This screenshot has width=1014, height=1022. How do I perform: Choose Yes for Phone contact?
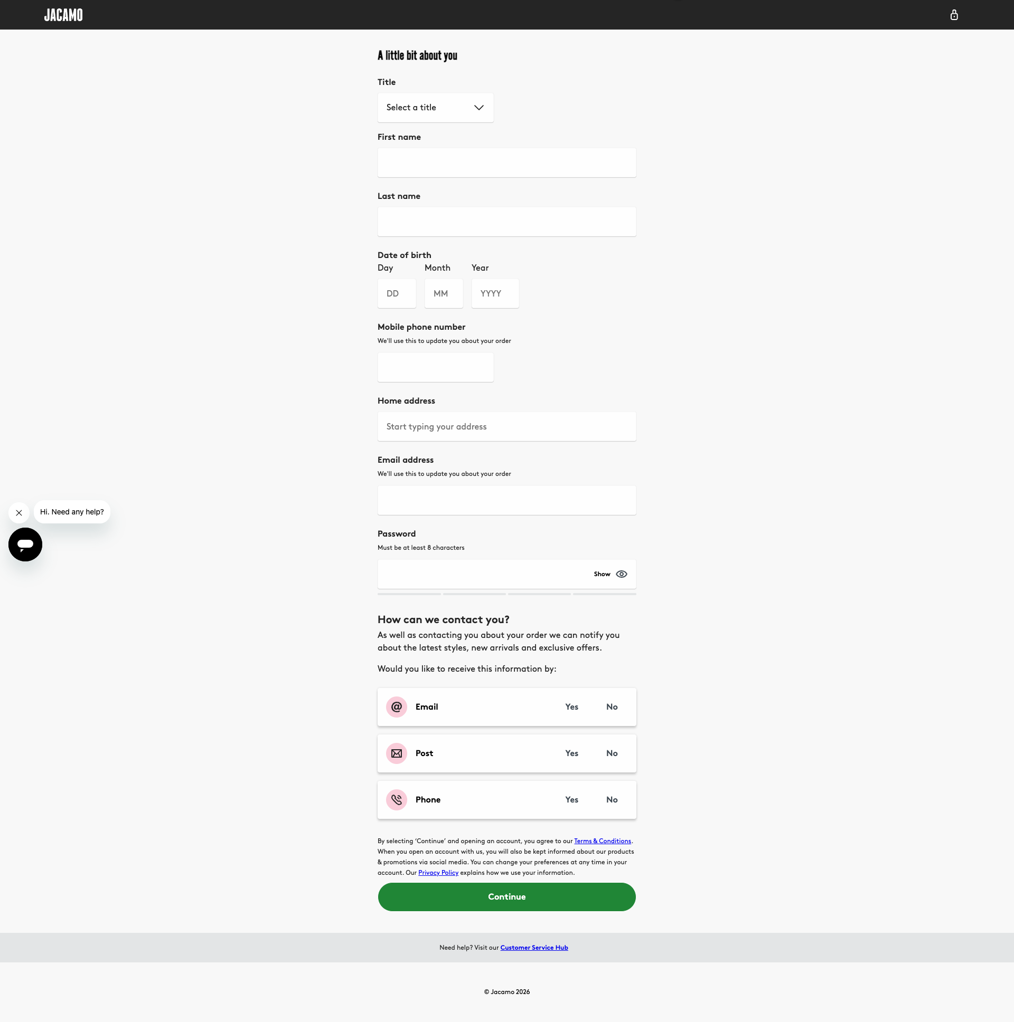(x=571, y=800)
